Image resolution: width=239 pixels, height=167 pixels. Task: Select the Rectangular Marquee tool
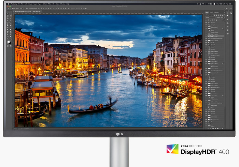coord(11,14)
